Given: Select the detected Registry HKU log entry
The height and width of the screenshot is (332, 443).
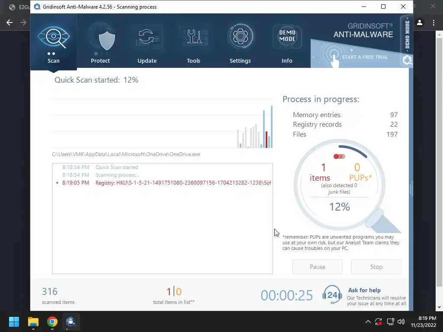Looking at the screenshot, I should click(x=163, y=183).
